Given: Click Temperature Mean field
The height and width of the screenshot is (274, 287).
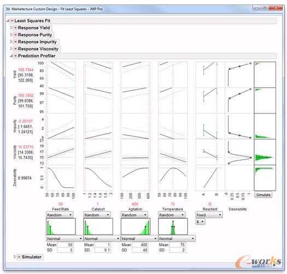Looking at the screenshot, I should tap(177, 244).
